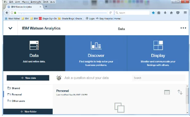
Task: Collapse the Watson Analytics header chevron
Action: pyautogui.click(x=10, y=28)
